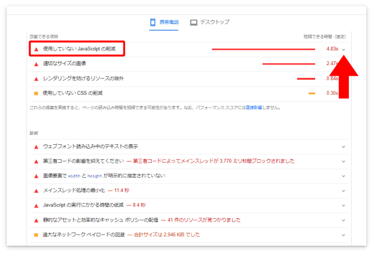Click red triangle beside 画像要素で width
This screenshot has width=373, height=253.
coord(36,176)
